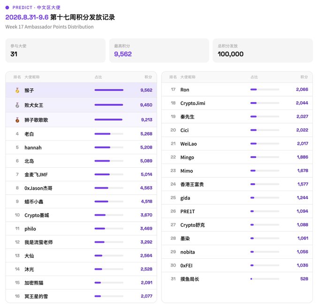The height and width of the screenshot is (307, 319).
Task: Select the progress bar in hannah row
Action: tap(109, 147)
